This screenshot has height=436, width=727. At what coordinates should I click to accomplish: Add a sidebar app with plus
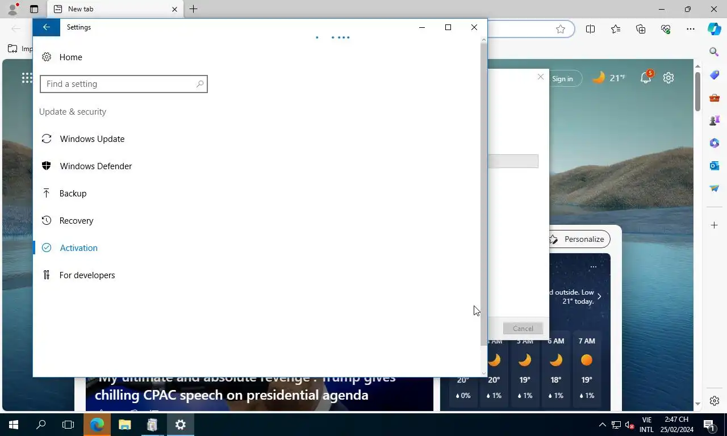click(x=715, y=225)
